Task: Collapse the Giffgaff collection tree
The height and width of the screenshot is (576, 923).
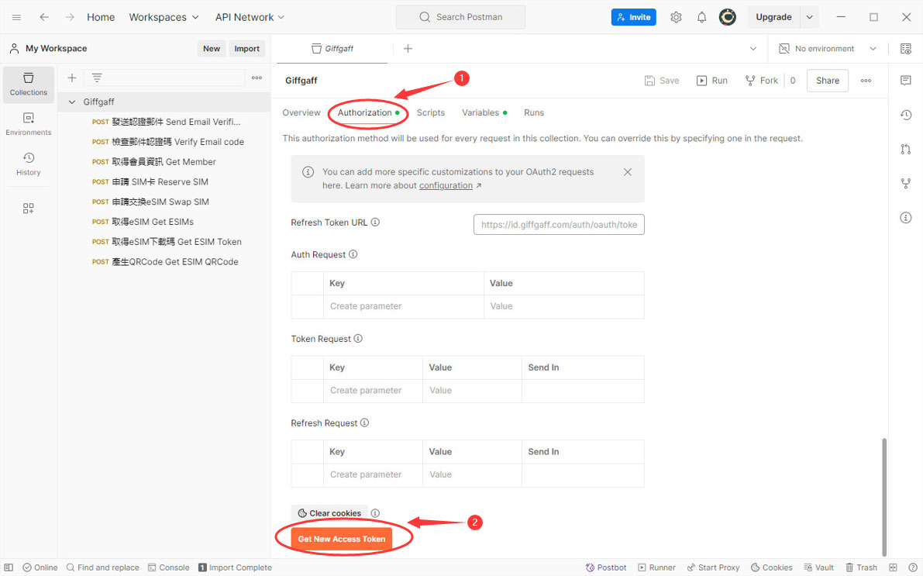Action: (x=73, y=102)
